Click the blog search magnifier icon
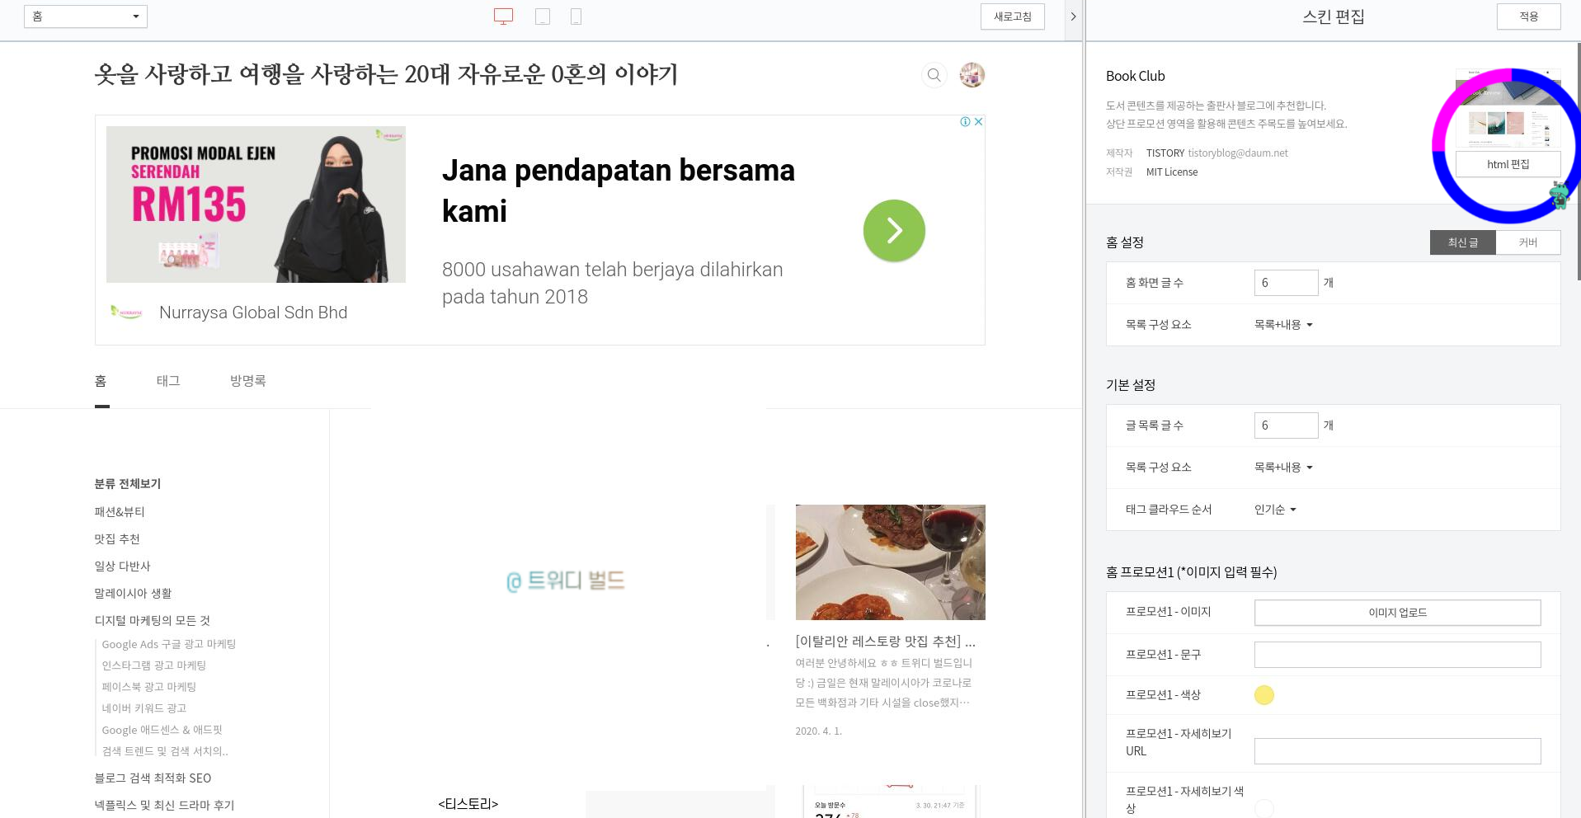 click(934, 75)
